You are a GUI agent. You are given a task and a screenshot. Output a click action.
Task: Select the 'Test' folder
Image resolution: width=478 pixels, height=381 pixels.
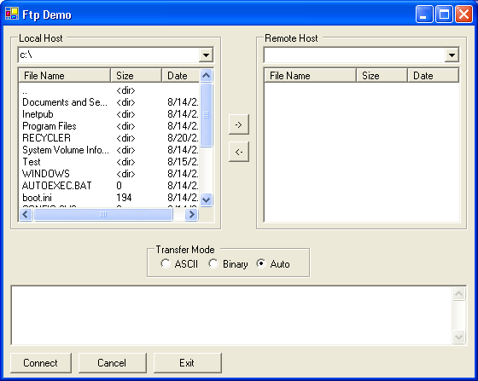[x=32, y=162]
